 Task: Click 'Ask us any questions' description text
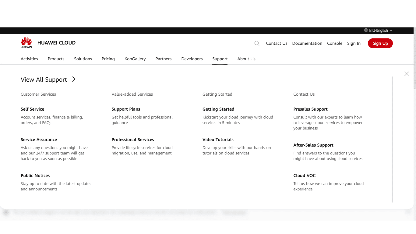click(x=54, y=153)
